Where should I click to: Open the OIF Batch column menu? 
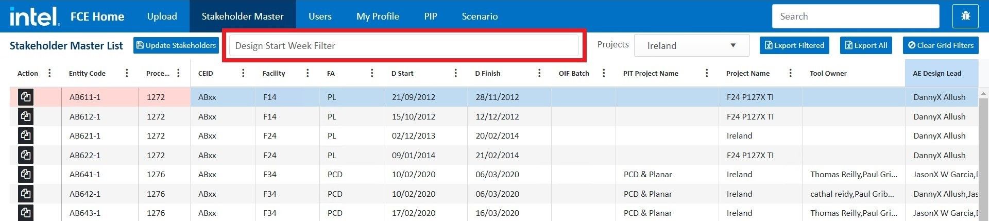pos(604,73)
